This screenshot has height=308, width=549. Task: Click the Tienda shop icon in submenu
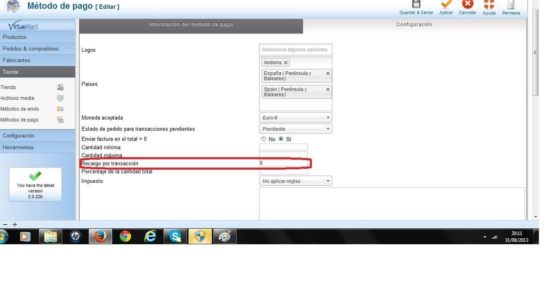60,87
